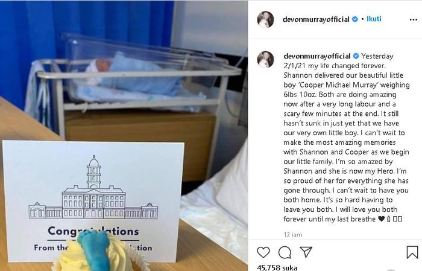Click devonmurrayofficial username in header
This screenshot has width=422, height=271.
pyautogui.click(x=316, y=19)
